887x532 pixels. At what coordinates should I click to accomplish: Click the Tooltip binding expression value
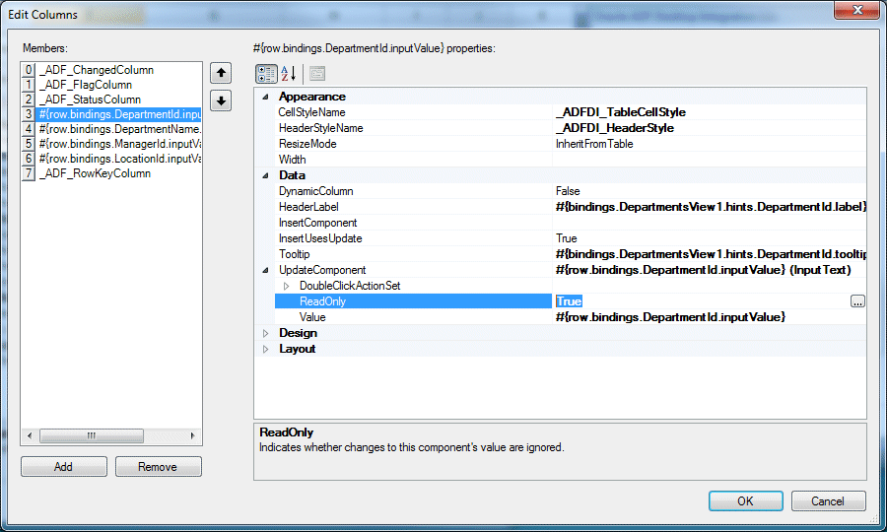[x=711, y=255]
